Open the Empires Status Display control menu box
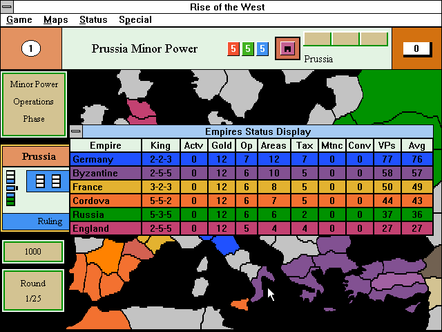The image size is (442, 332). (x=76, y=131)
